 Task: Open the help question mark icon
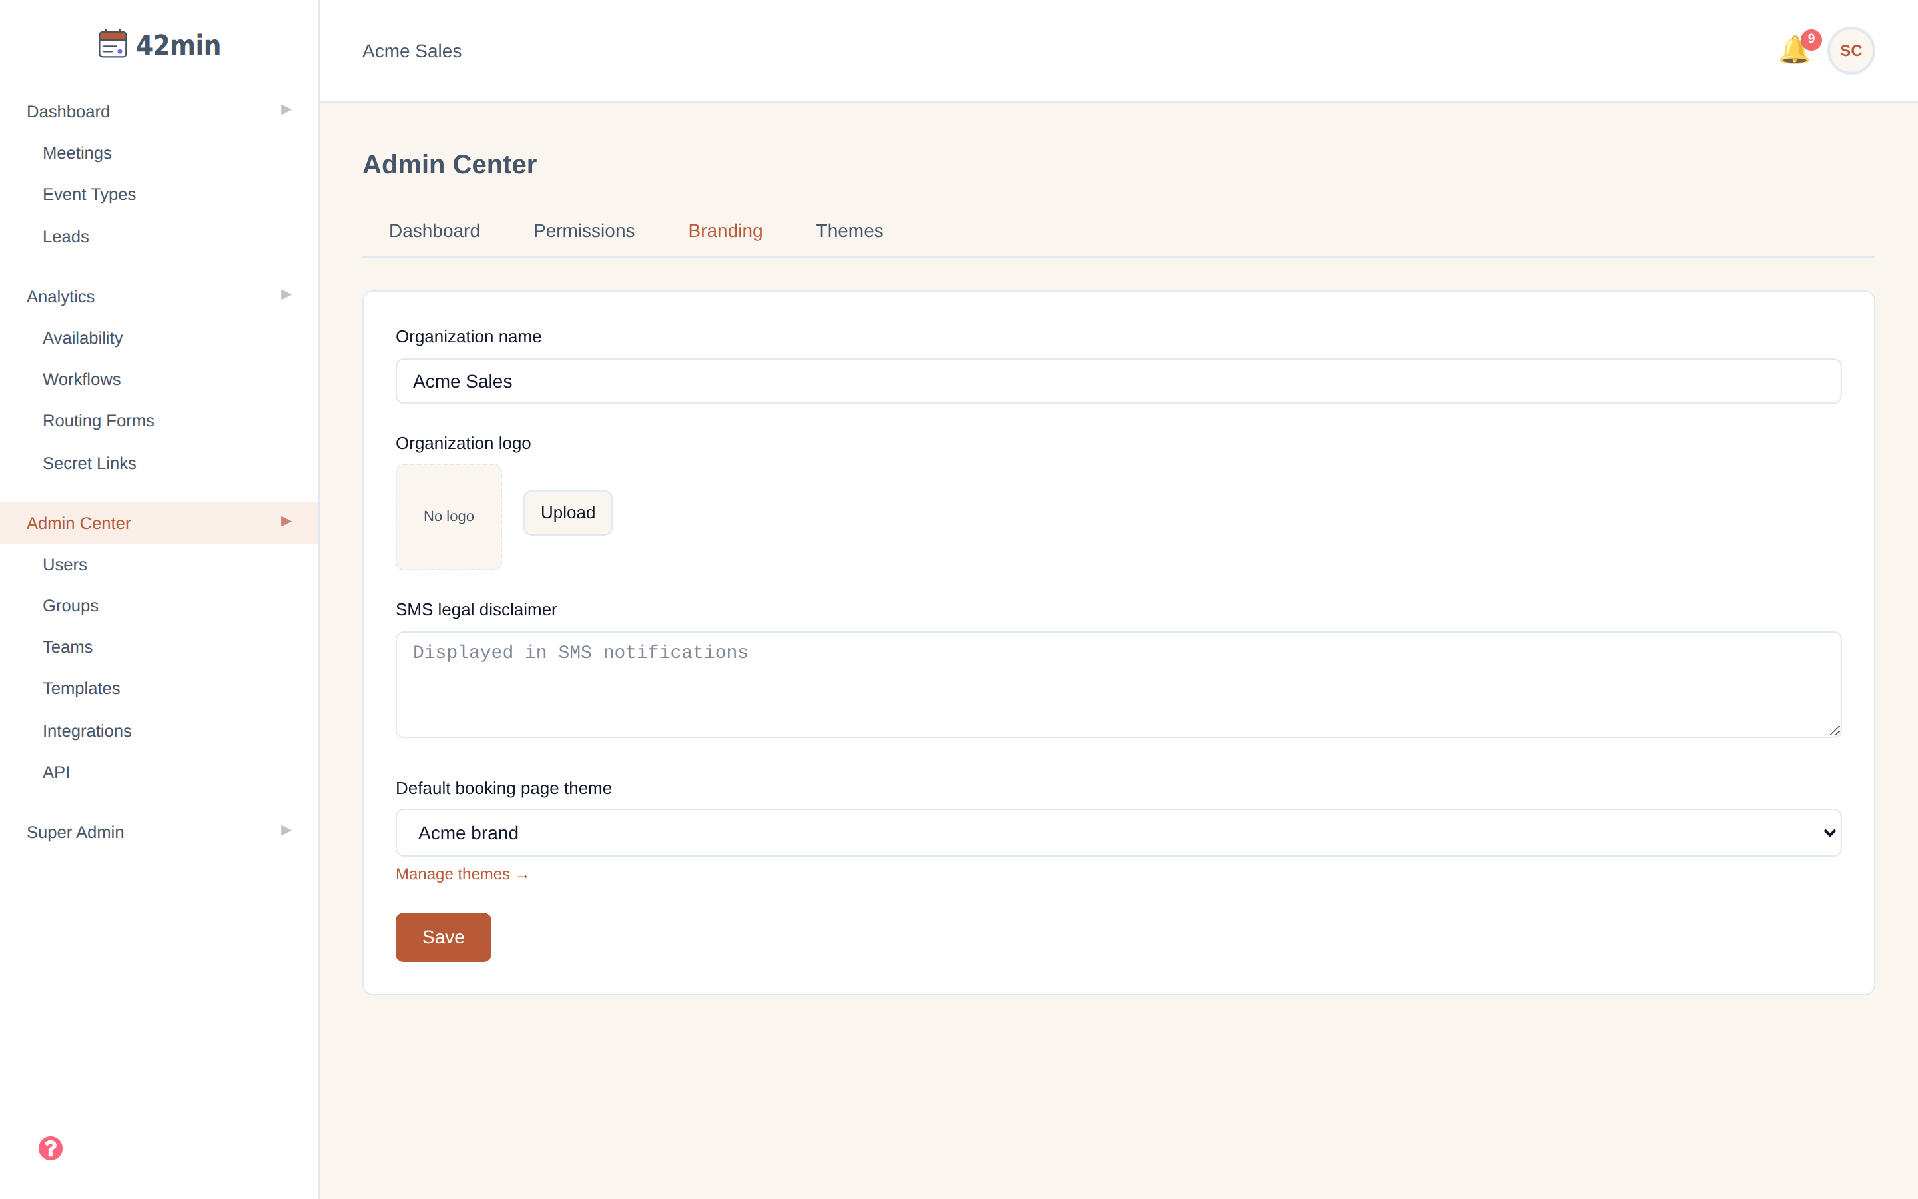(51, 1148)
